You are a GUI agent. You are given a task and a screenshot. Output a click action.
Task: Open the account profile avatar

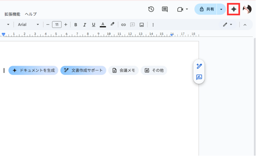(247, 9)
